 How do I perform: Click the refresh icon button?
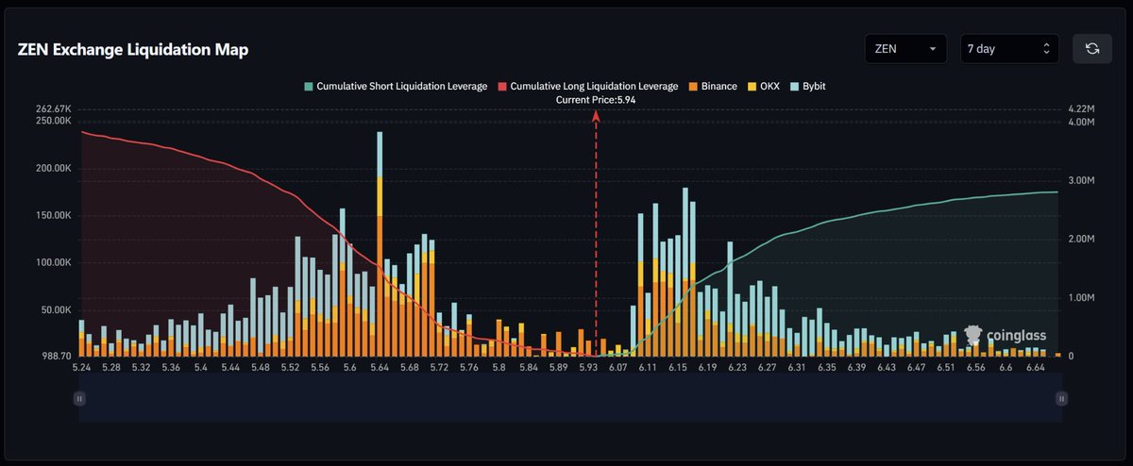click(x=1091, y=49)
